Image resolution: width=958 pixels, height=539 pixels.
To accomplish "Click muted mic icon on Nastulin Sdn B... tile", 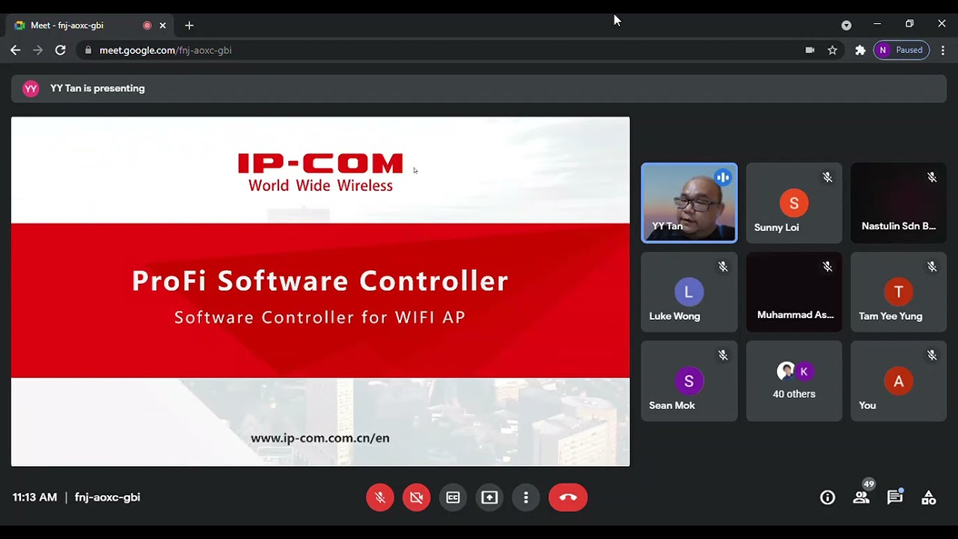I will 932,177.
